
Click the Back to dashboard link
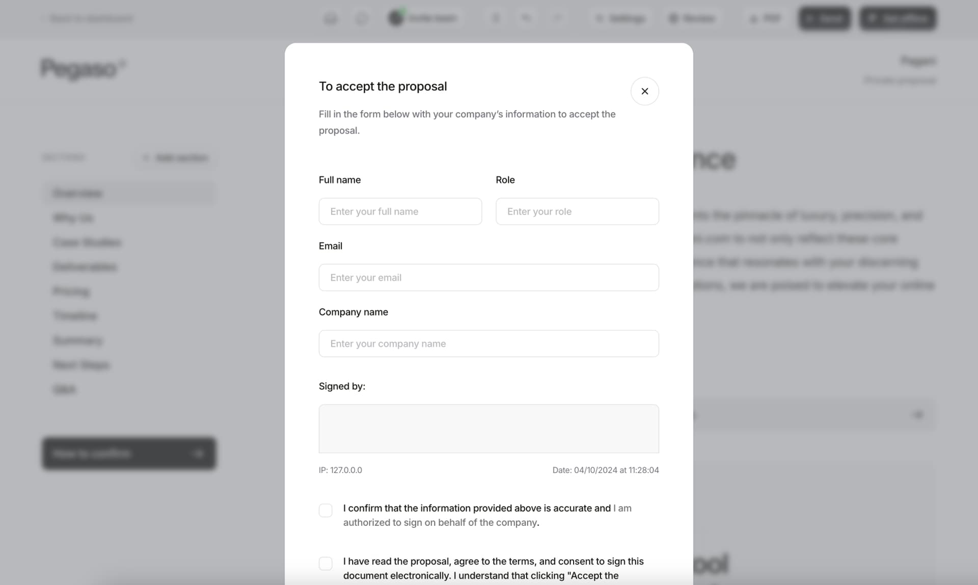(87, 19)
